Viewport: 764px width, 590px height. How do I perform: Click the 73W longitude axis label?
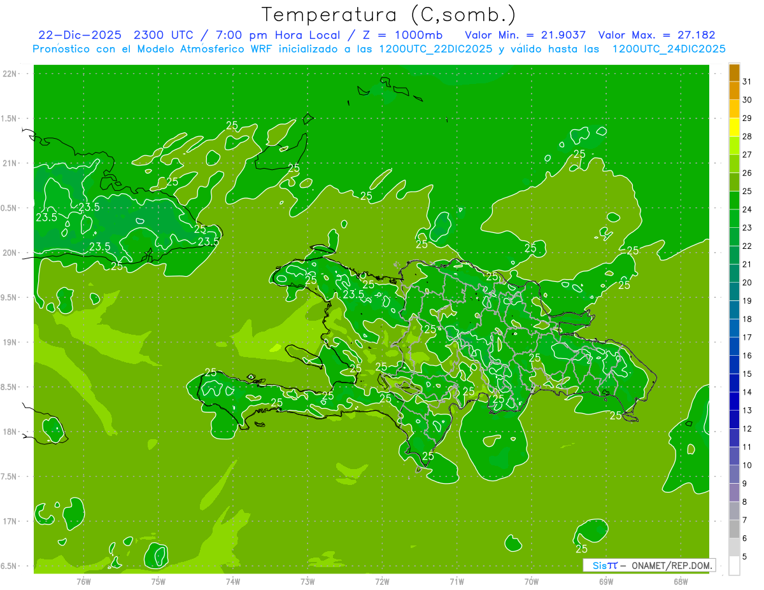308,582
